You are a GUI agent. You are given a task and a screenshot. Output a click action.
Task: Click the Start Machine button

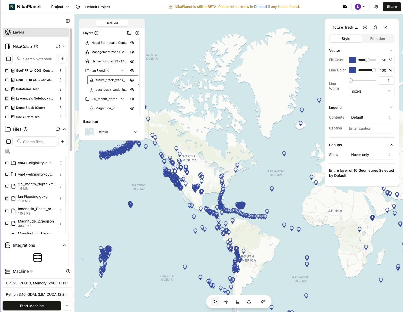(x=32, y=306)
